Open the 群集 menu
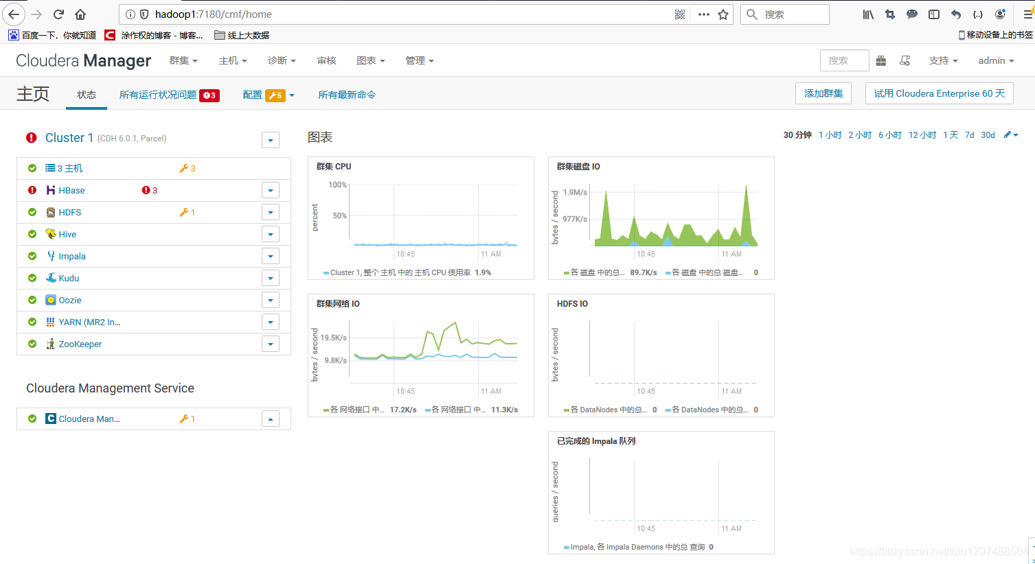 (x=183, y=61)
